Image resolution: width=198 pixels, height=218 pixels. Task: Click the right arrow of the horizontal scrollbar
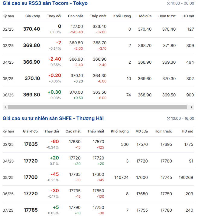192,107
